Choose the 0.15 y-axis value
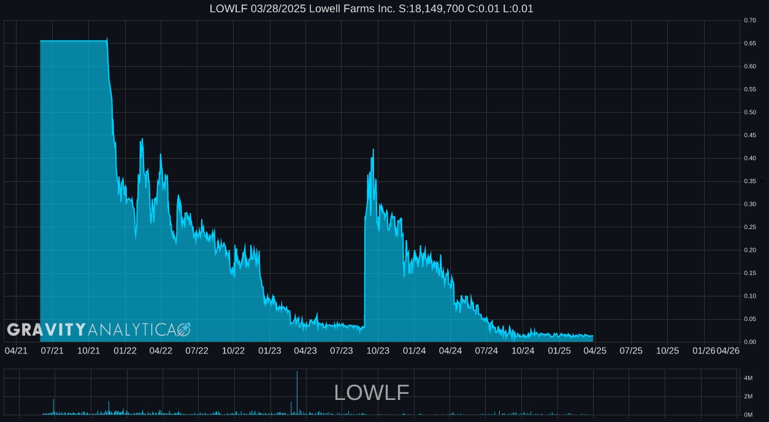 (750, 273)
